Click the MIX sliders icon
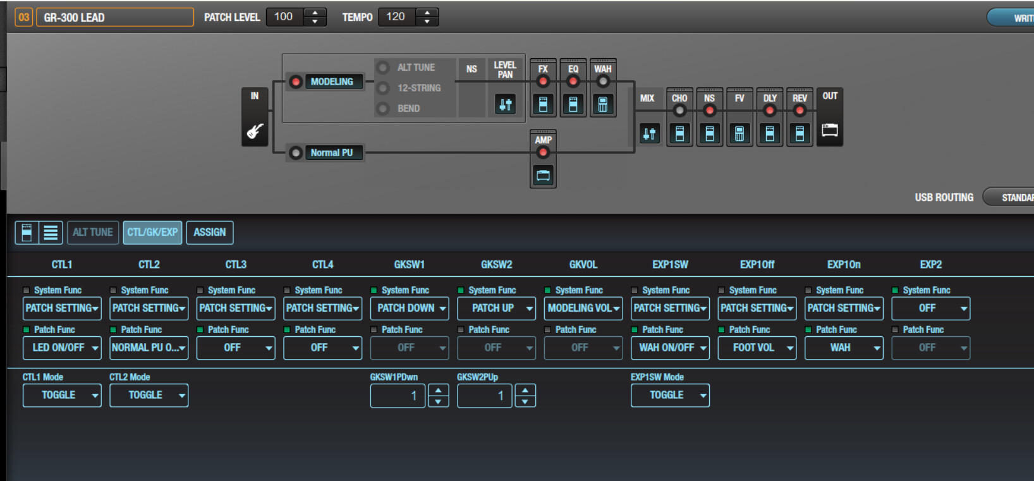This screenshot has width=1034, height=481. point(649,133)
